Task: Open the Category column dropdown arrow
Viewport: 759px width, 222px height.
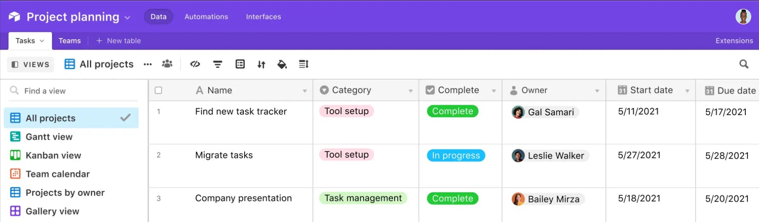Action: (411, 91)
